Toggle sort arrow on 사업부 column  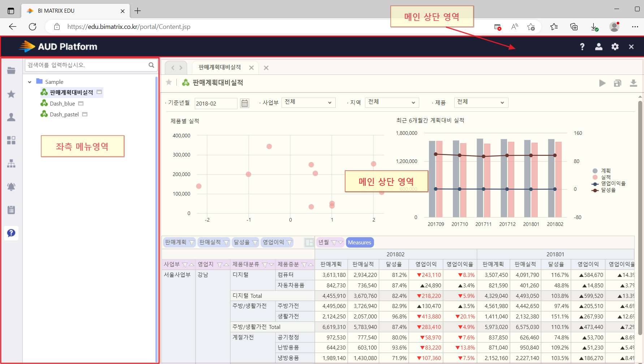(x=192, y=265)
